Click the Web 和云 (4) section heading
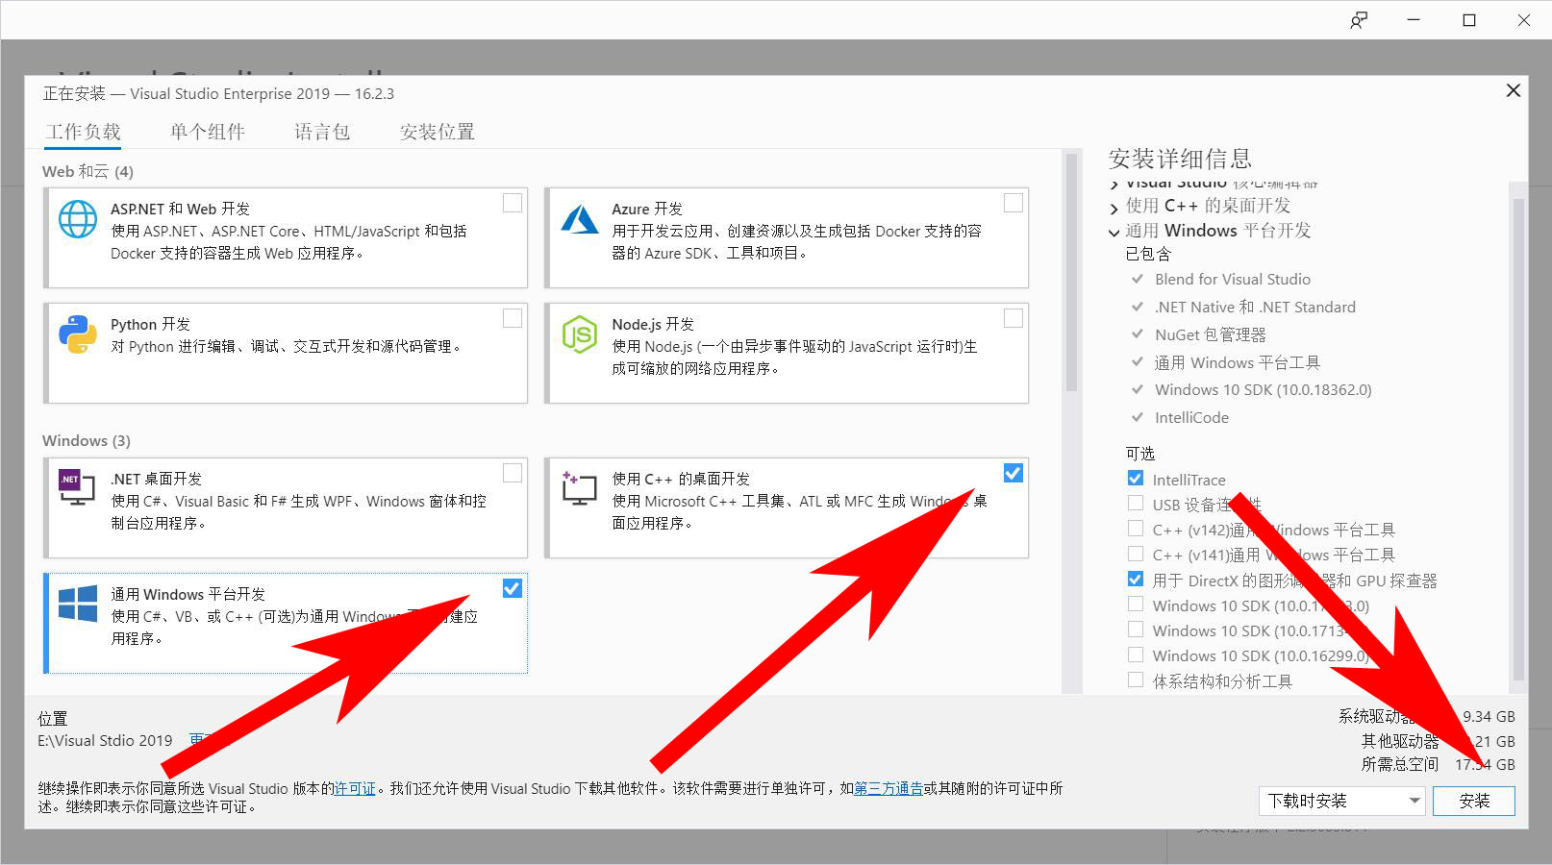The image size is (1552, 865). (88, 171)
